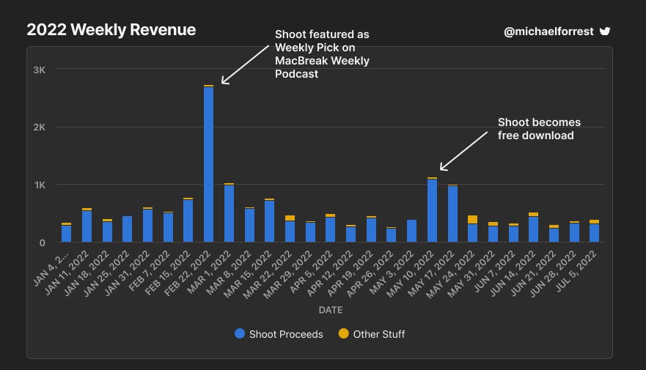Click the "DATE" axis title

[331, 310]
